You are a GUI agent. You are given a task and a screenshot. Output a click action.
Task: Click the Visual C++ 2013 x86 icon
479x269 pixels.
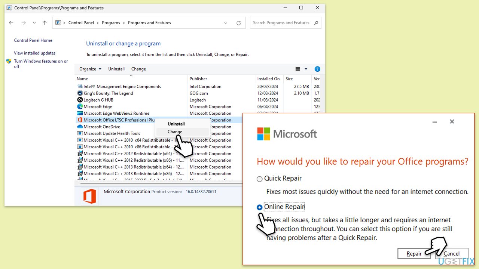pos(80,174)
